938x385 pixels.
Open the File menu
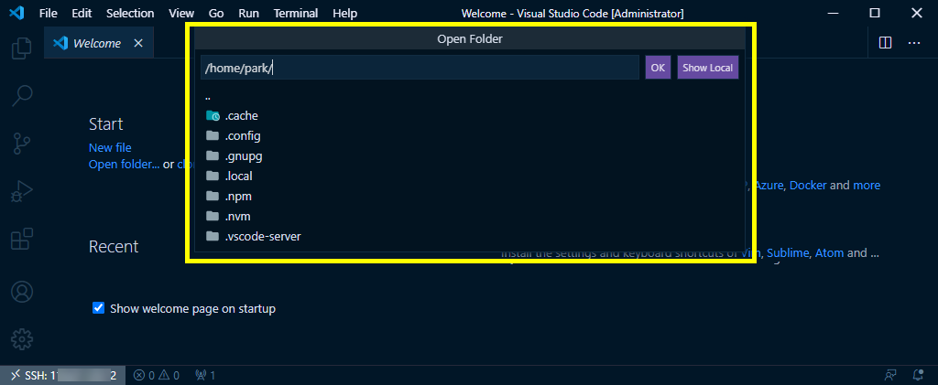[x=49, y=13]
